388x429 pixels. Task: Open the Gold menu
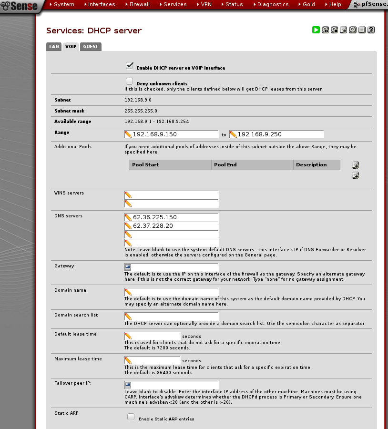[307, 4]
